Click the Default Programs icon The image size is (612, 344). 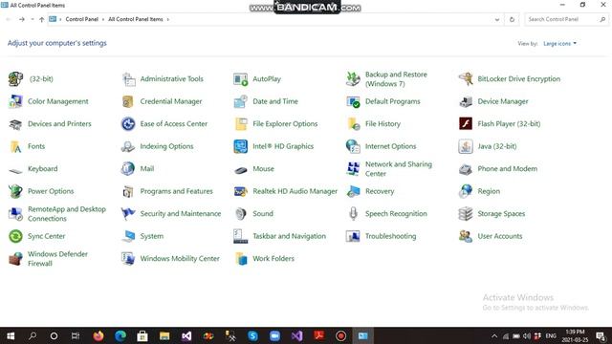pos(353,101)
